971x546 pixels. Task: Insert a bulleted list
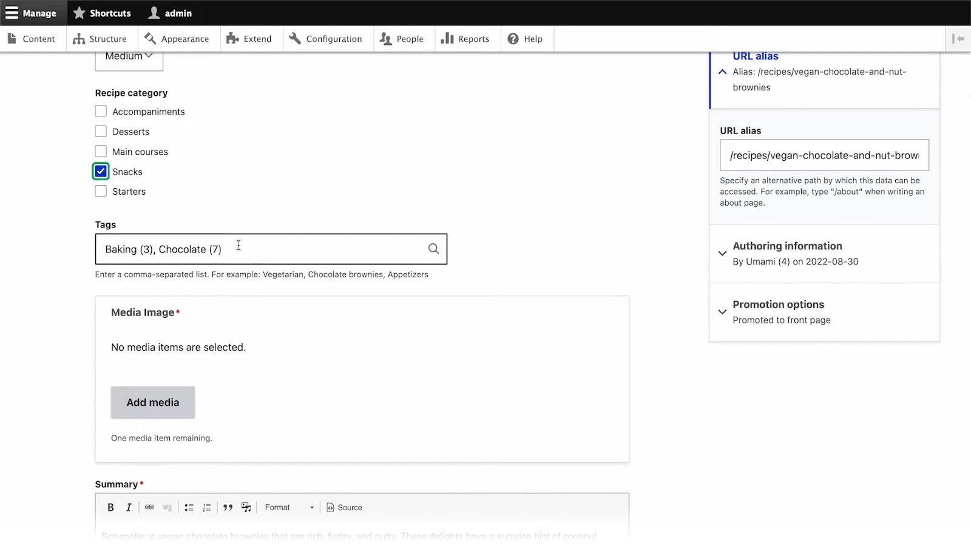tap(189, 507)
